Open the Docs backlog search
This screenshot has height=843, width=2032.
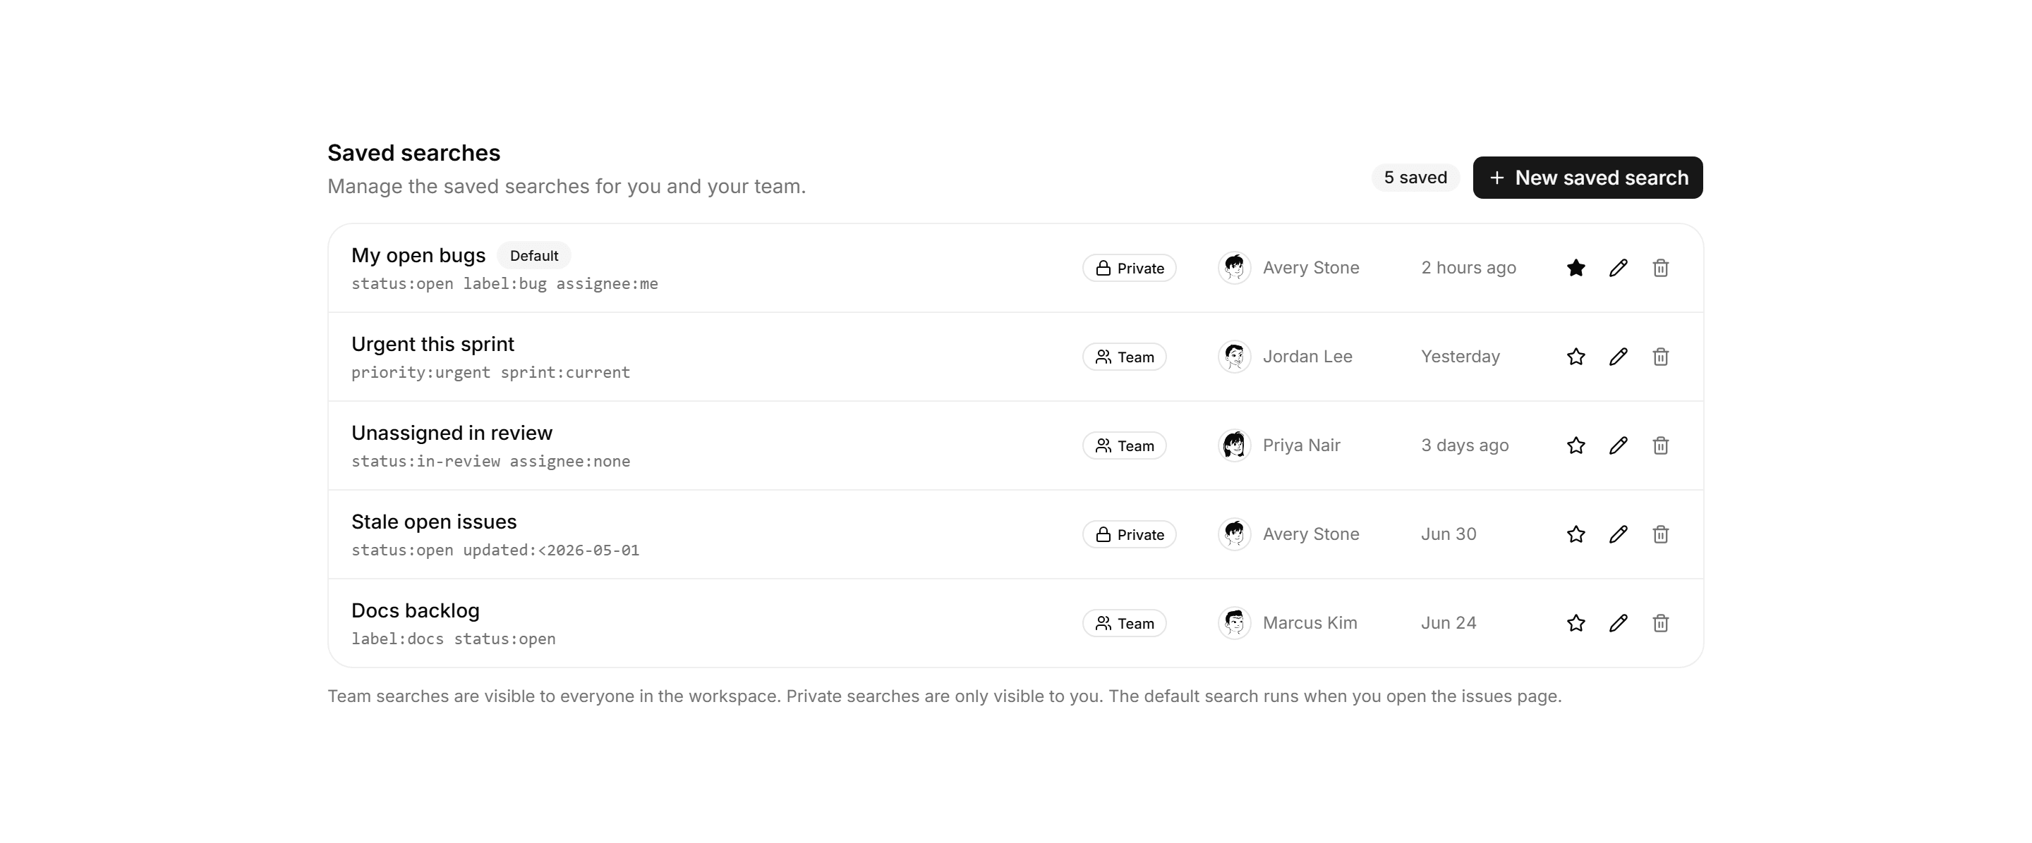[x=415, y=610]
